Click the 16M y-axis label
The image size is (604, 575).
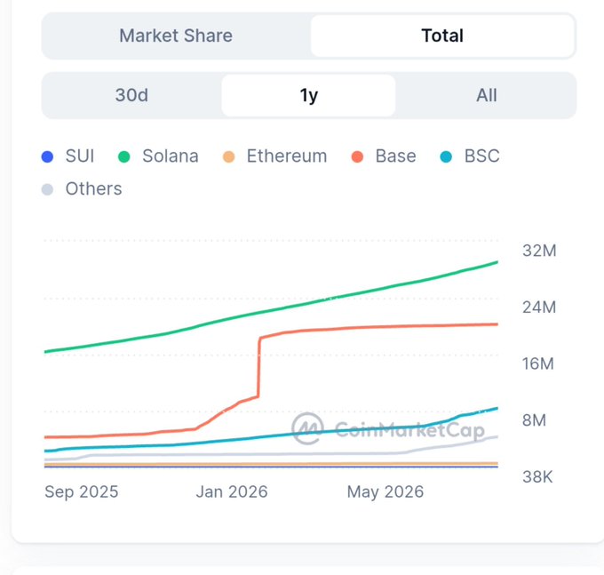click(538, 363)
